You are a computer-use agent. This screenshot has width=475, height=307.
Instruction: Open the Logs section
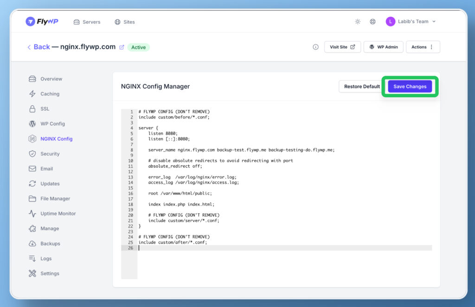coord(46,258)
